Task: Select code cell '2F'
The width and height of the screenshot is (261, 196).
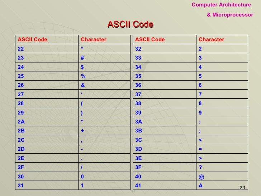Action: (47, 167)
